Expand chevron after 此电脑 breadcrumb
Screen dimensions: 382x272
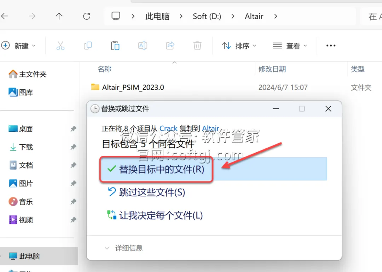pyautogui.click(x=181, y=16)
